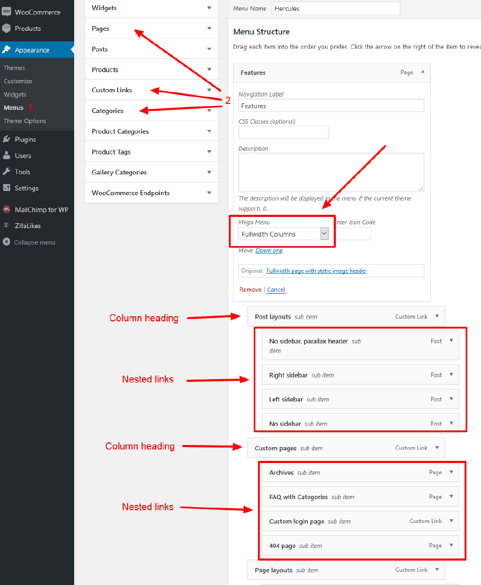Expand the No sidebar item arrow

(x=451, y=423)
